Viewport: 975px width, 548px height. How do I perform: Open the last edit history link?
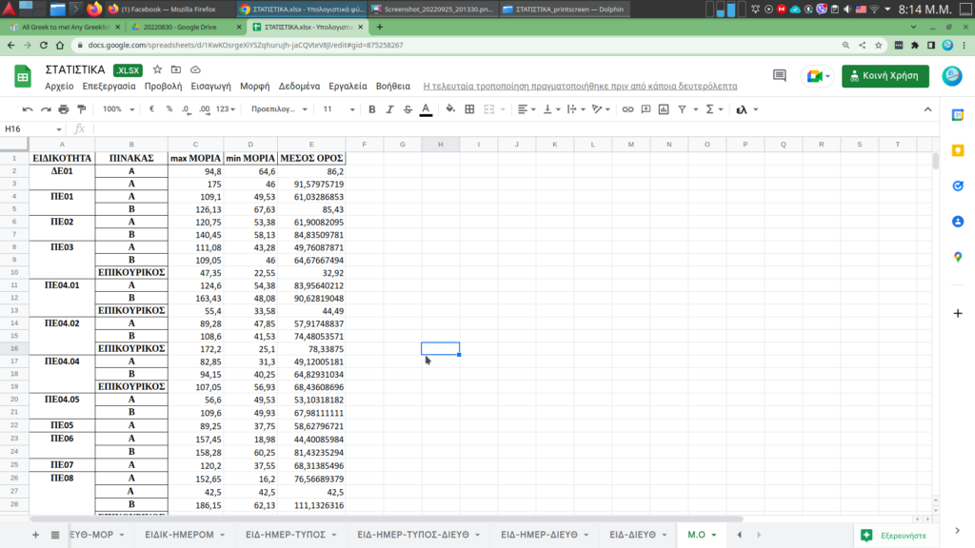coord(580,87)
